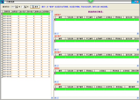The width and height of the screenshot is (140, 100).
Task: Click left scroll arrow under 拍照客户 grid
Action: pyautogui.click(x=55, y=34)
